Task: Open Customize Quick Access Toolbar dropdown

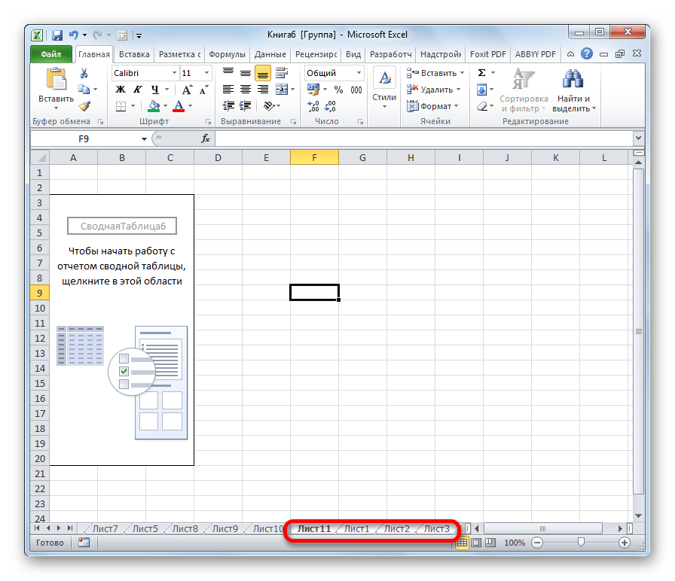Action: 139,35
